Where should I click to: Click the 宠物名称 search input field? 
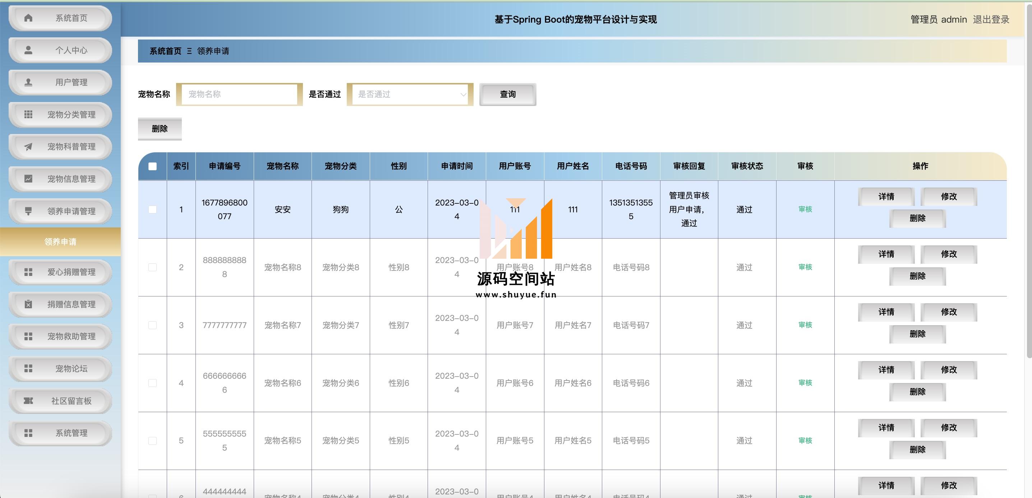pyautogui.click(x=239, y=94)
